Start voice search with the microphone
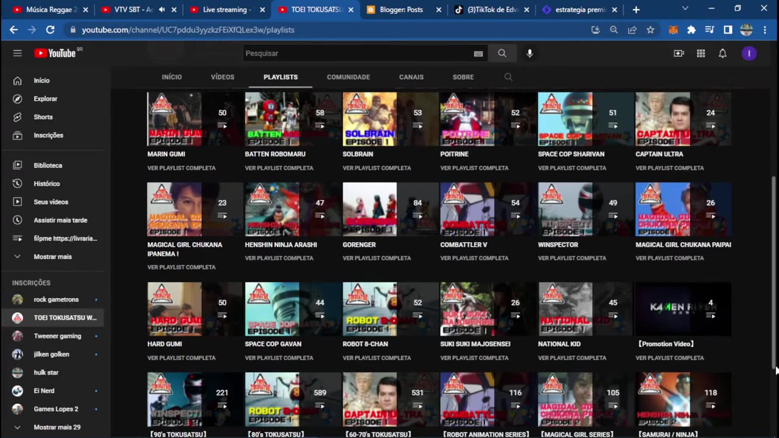This screenshot has width=779, height=438. coord(529,54)
